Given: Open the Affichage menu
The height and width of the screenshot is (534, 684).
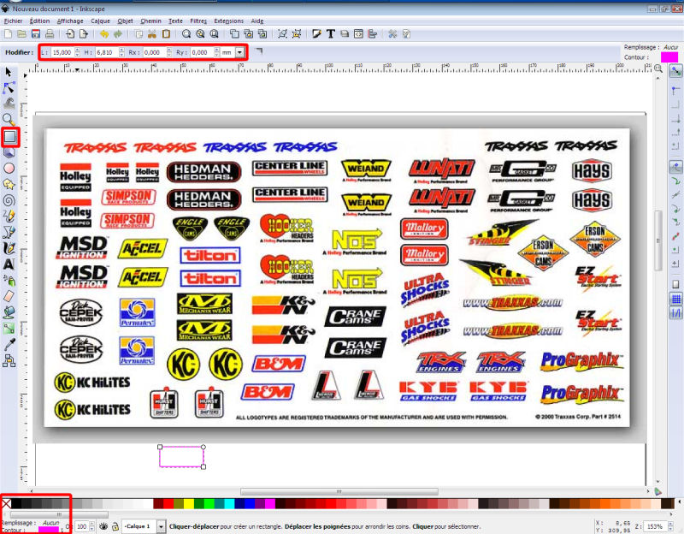Looking at the screenshot, I should click(x=70, y=21).
